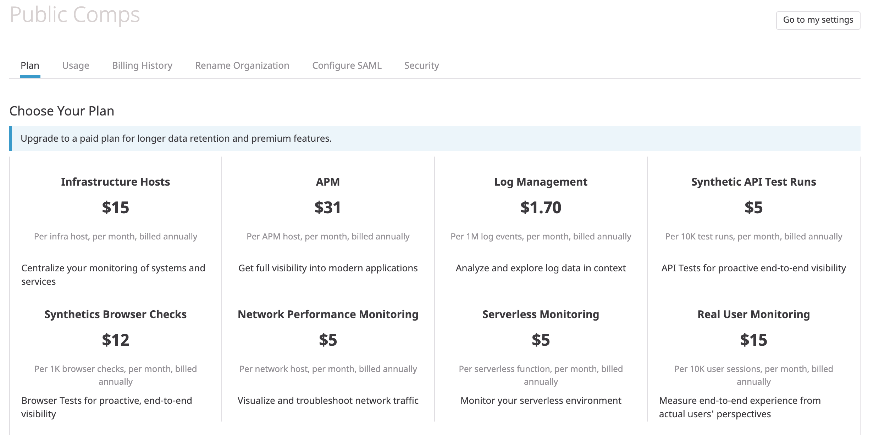The width and height of the screenshot is (879, 435).
Task: Click Real User Monitoring heading
Action: [753, 314]
